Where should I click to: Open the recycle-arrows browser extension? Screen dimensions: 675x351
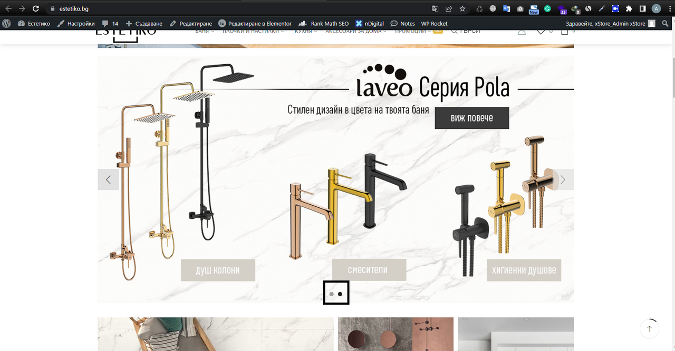click(x=479, y=8)
